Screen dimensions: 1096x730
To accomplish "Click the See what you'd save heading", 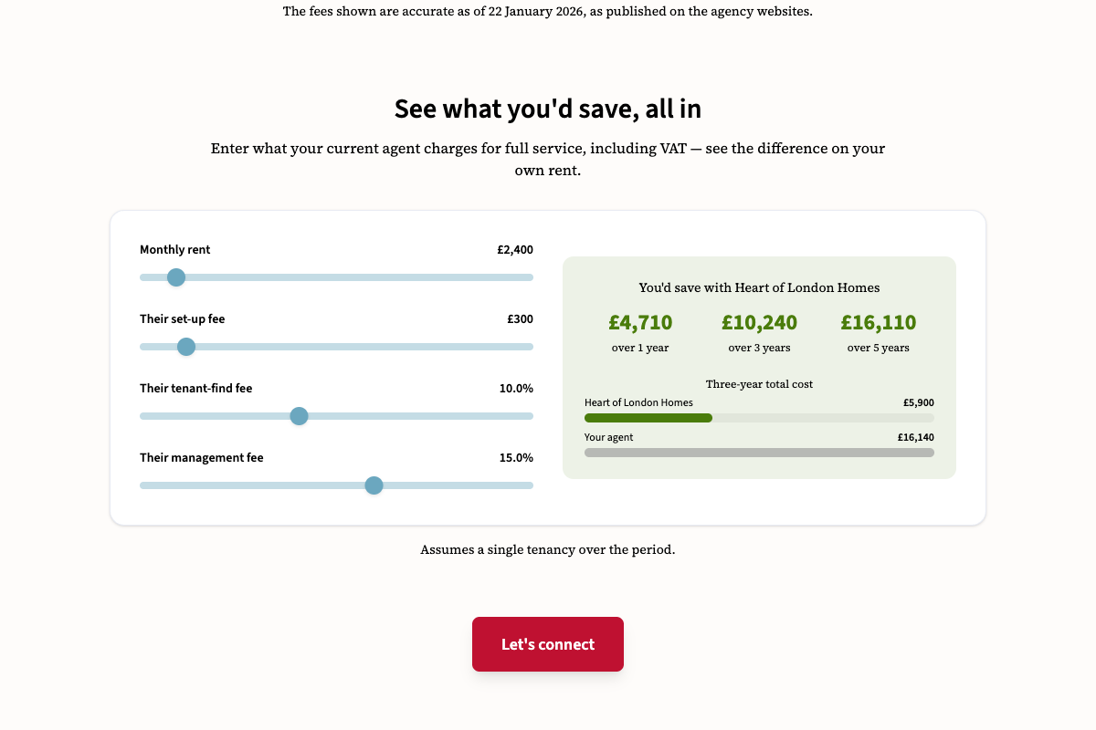I will 548,109.
